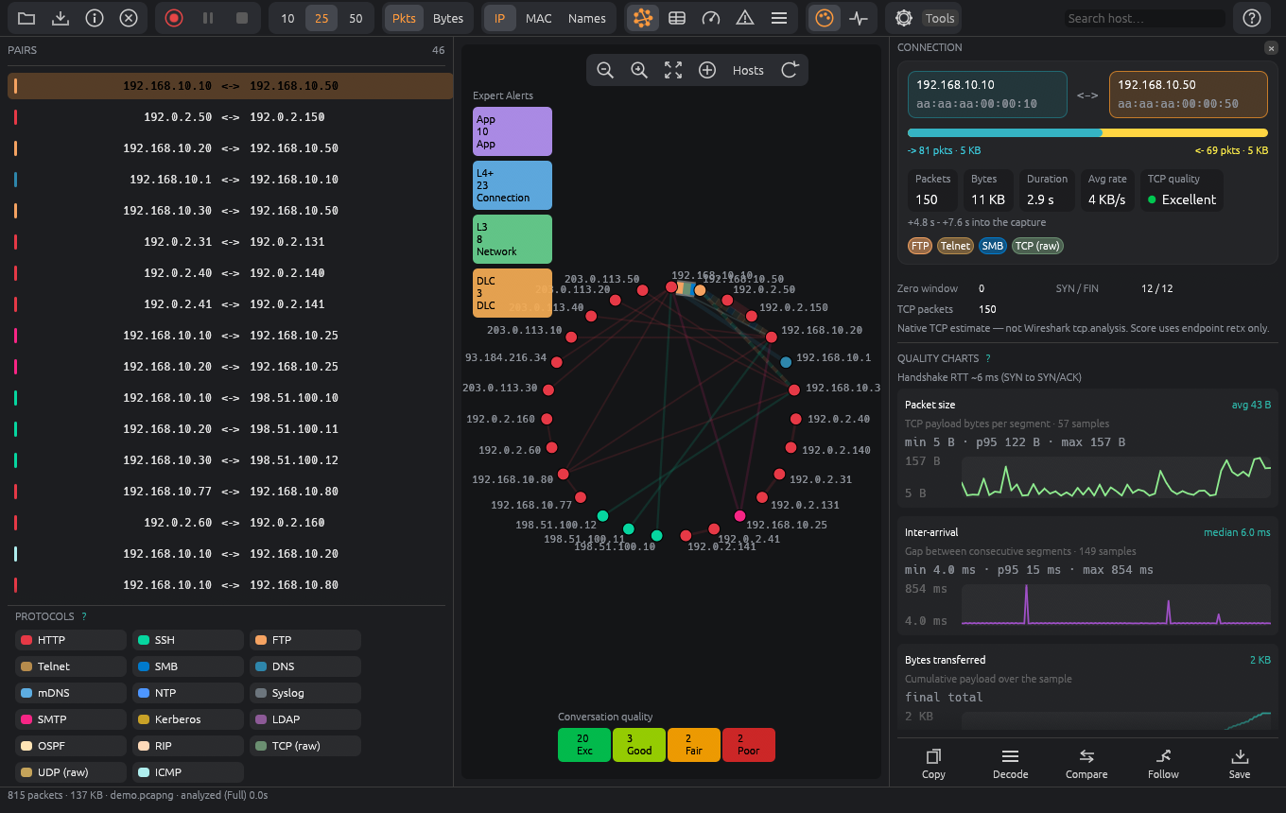Reset the graph layout with refresh icon

791,70
